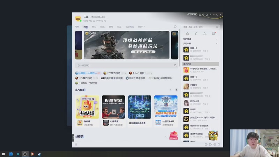279x157 pixels.
Task: Open the 开黑车队代肝护航 tag
Action: (x=86, y=83)
